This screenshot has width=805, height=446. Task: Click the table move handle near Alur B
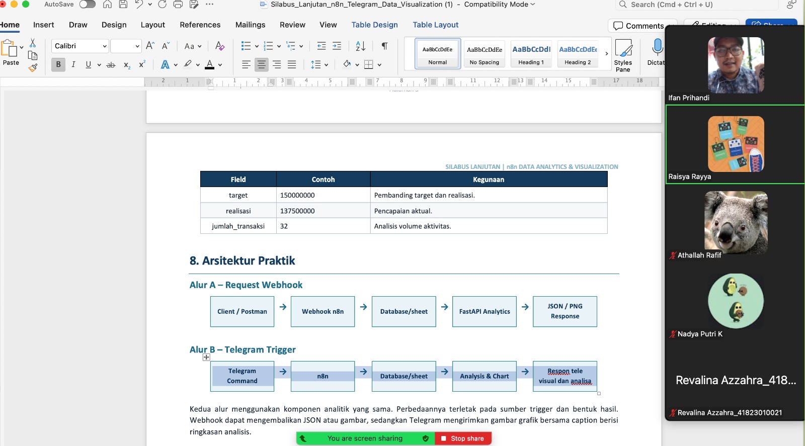[206, 358]
